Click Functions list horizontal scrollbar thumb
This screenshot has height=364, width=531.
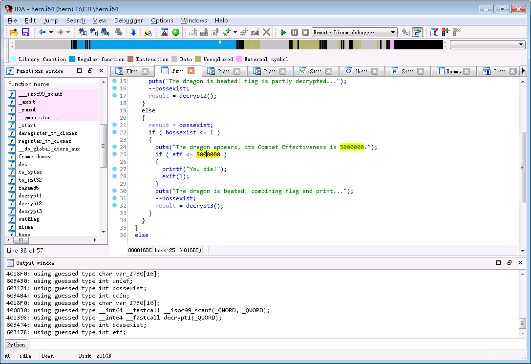click(x=21, y=240)
